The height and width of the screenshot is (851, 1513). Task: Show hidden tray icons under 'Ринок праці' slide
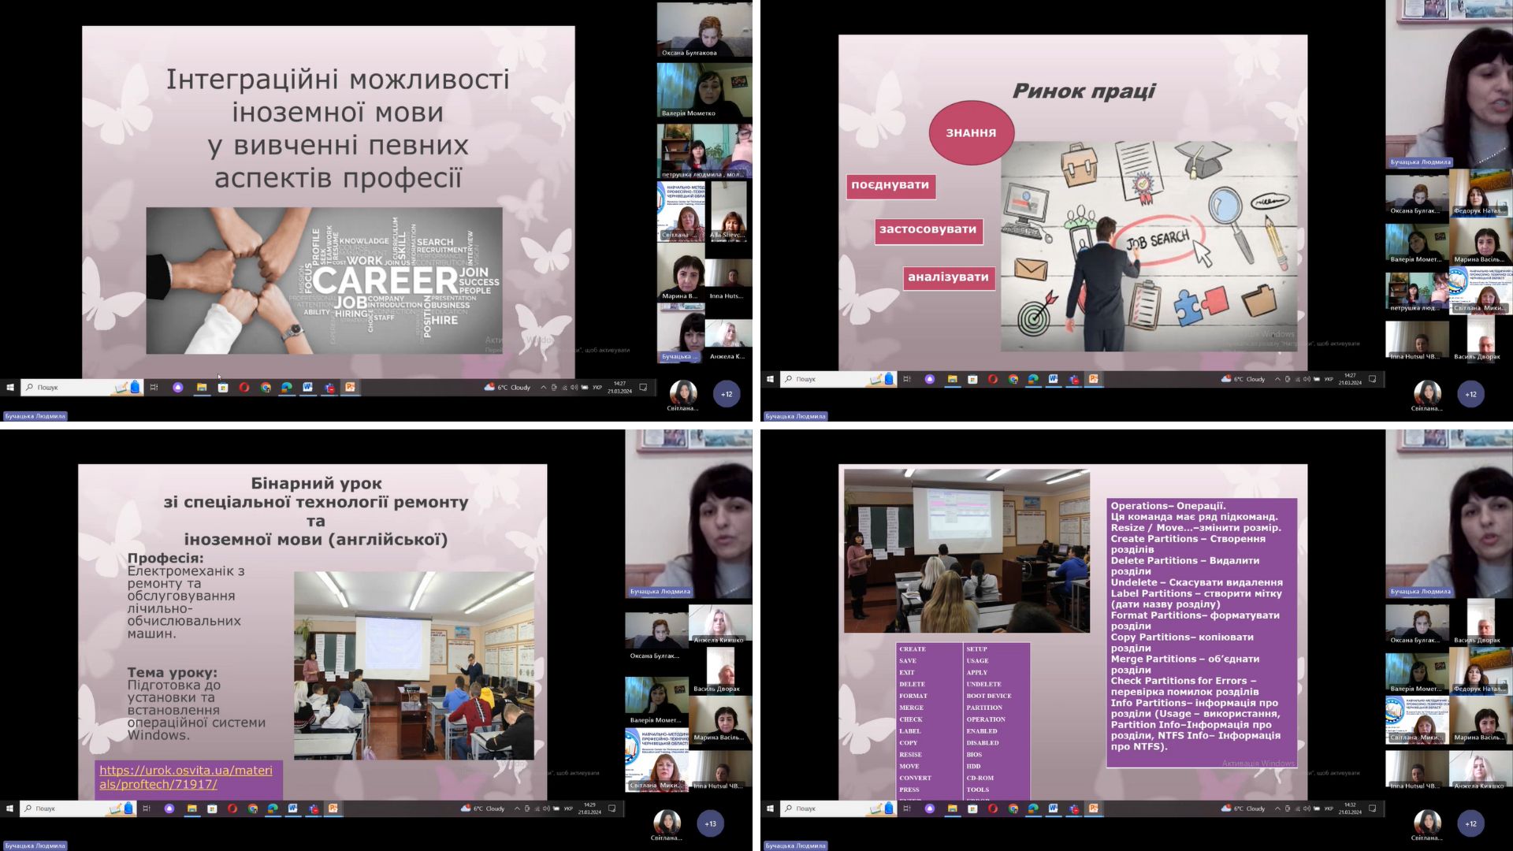(x=1277, y=379)
